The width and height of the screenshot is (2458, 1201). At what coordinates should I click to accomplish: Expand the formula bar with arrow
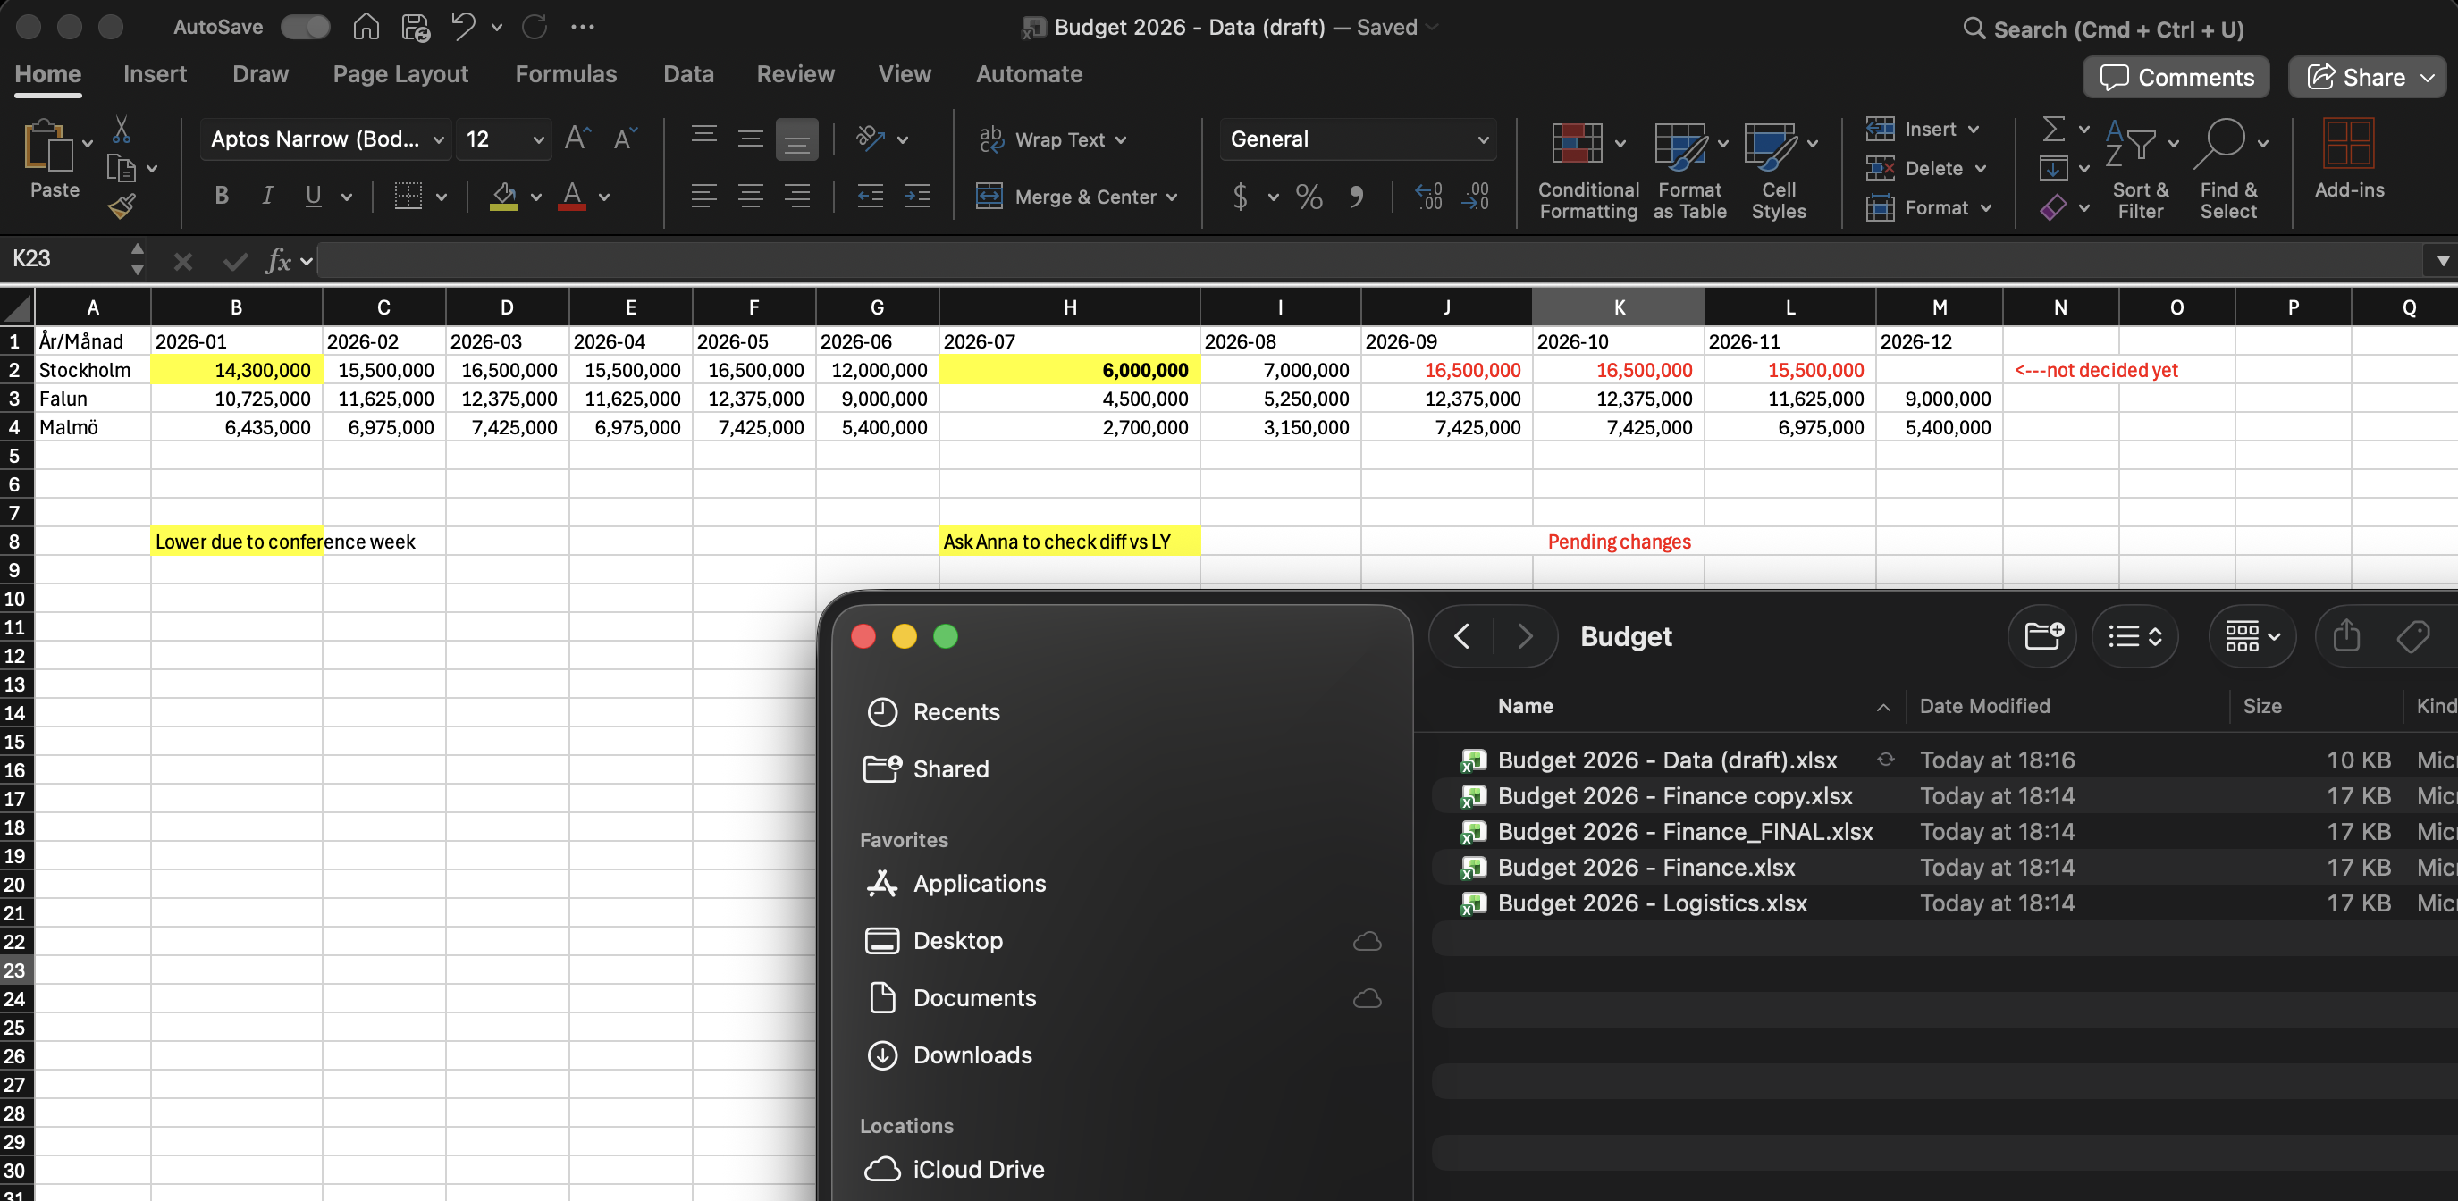click(2442, 259)
